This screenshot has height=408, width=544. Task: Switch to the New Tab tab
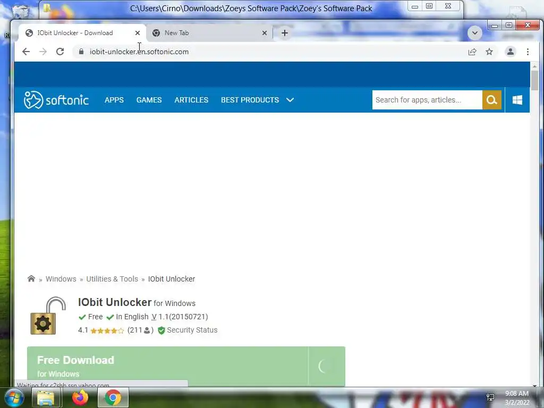209,33
